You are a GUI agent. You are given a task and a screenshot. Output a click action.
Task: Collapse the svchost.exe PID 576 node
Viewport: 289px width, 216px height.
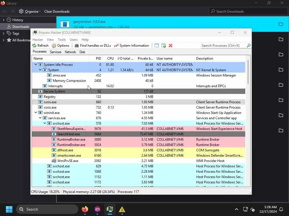tap(45, 123)
